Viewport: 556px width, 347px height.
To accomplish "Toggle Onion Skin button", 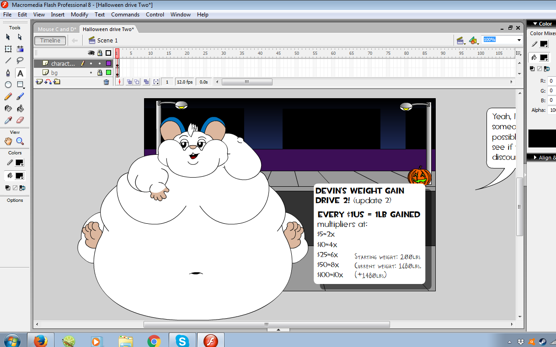I will point(129,82).
